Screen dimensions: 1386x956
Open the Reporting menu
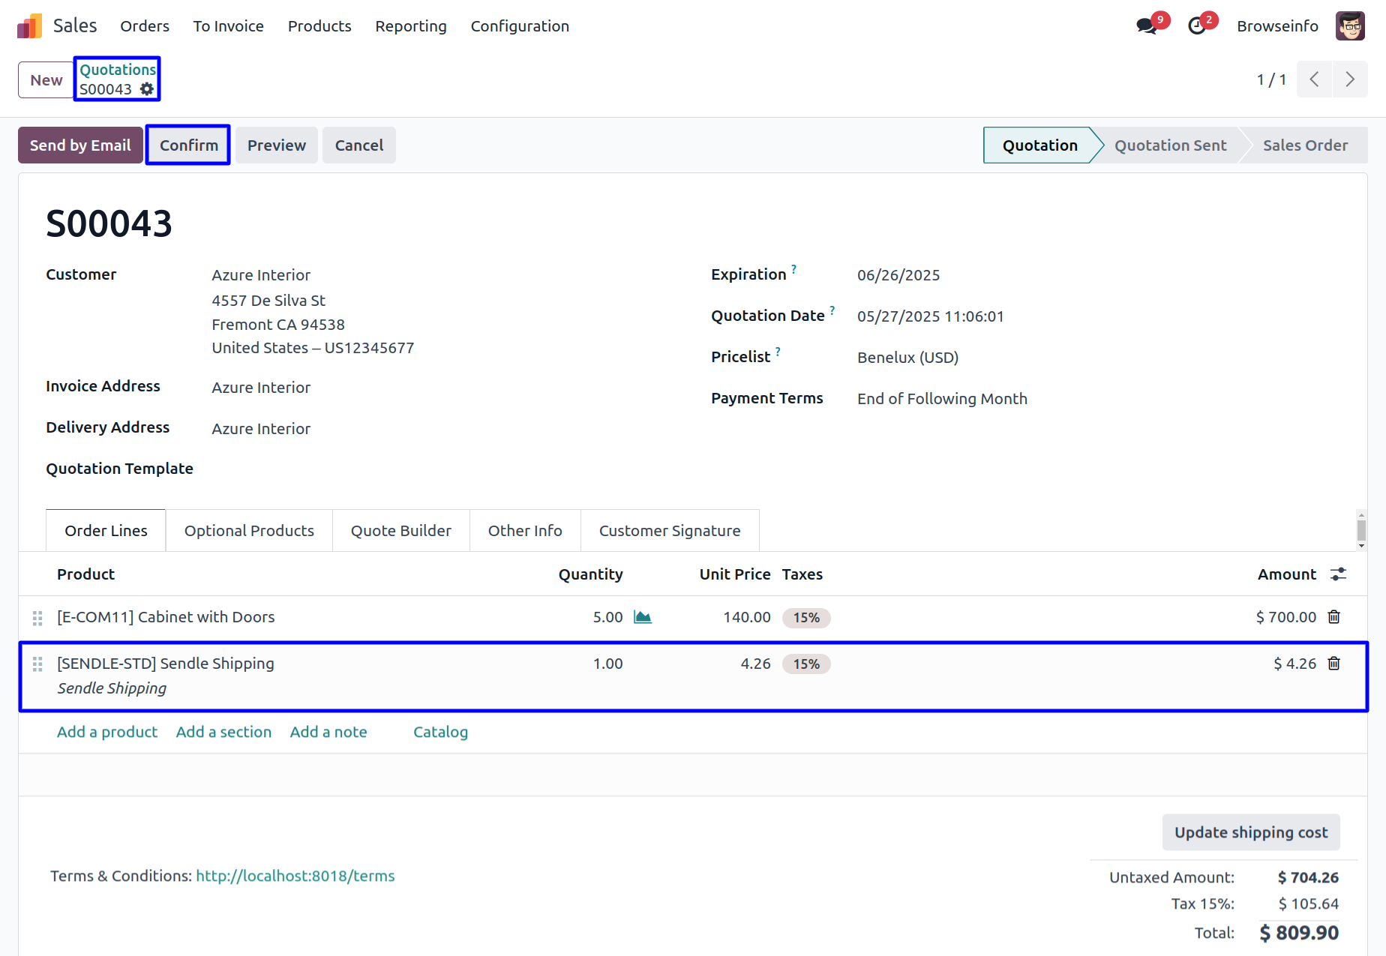(x=410, y=26)
